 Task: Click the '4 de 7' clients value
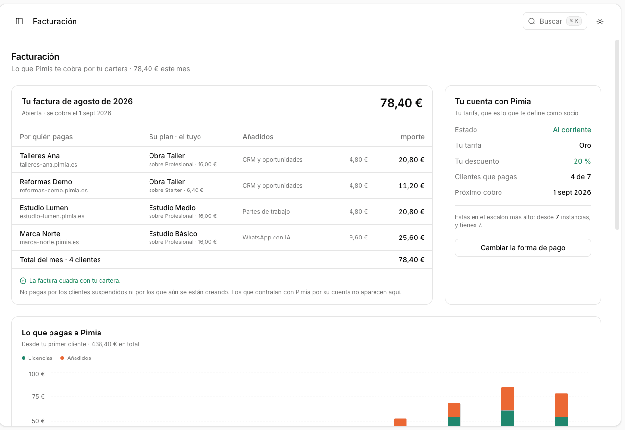(x=581, y=177)
